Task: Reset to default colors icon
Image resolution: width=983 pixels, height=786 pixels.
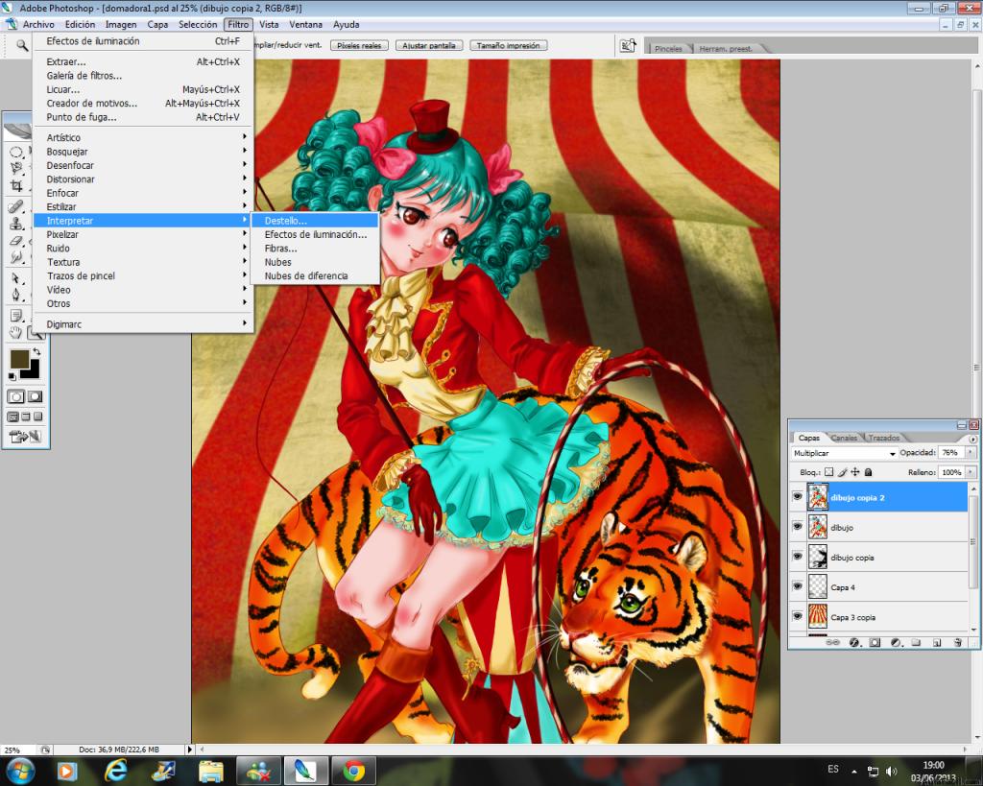Action: (12, 376)
